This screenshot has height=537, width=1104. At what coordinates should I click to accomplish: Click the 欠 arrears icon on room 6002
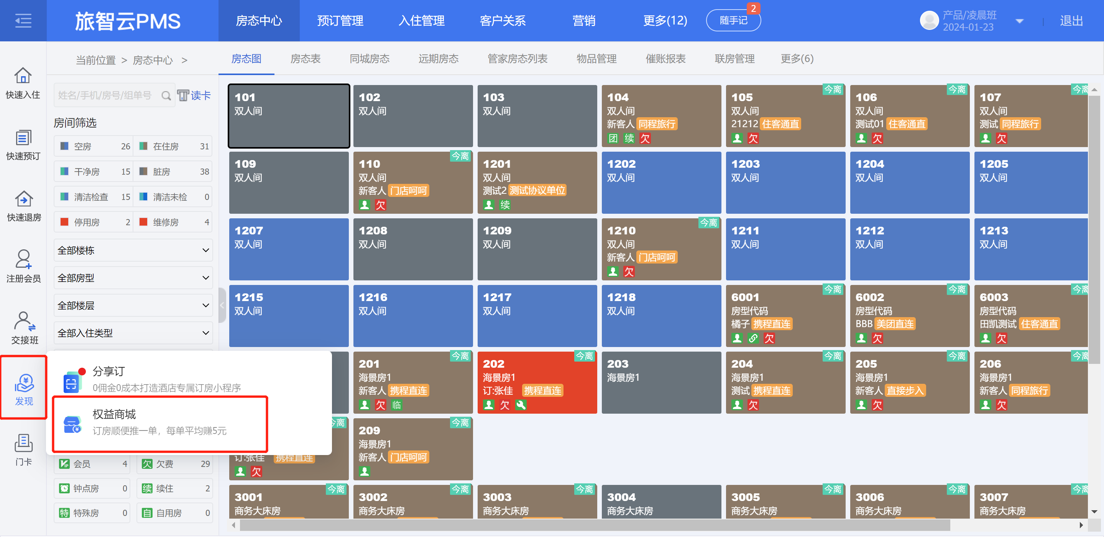pyautogui.click(x=877, y=338)
